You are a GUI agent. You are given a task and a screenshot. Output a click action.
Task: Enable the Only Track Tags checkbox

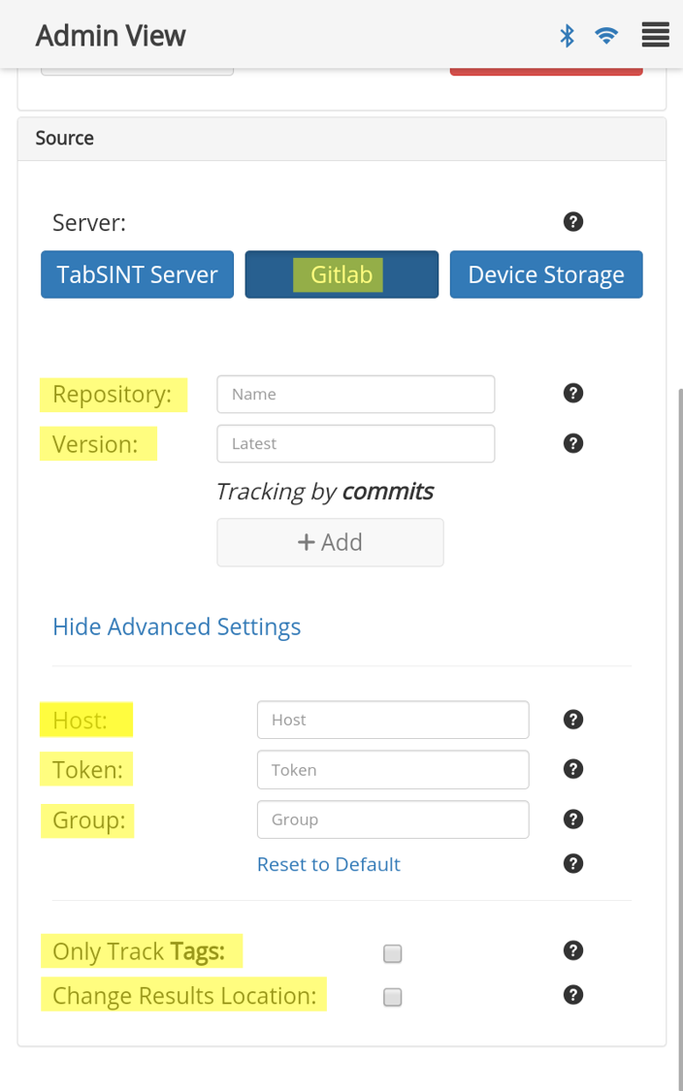click(392, 954)
